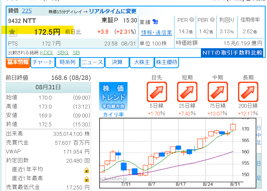Click the 225 link next to 貸借
267x191 pixels.
(27, 11)
